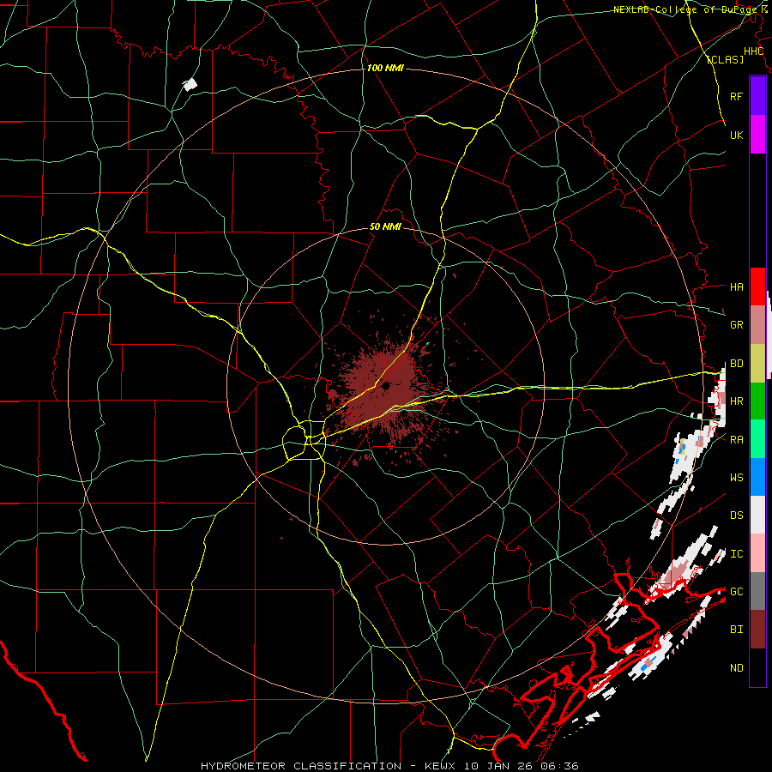Pick the light green RA legend swatch
This screenshot has width=772, height=772.
click(757, 439)
